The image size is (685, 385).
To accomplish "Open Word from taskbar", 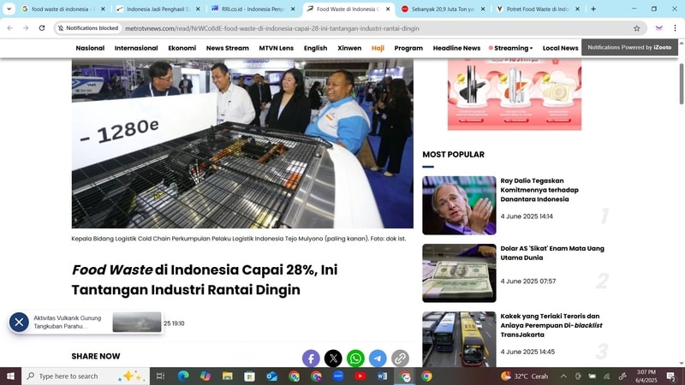I will tap(382, 376).
